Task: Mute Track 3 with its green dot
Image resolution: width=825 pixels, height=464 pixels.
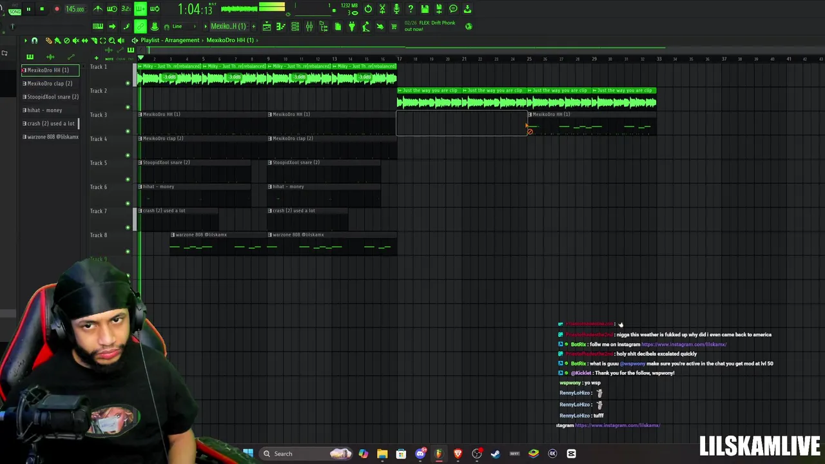Action: 128,131
